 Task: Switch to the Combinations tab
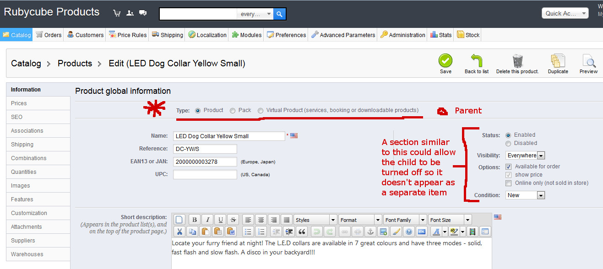38,158
